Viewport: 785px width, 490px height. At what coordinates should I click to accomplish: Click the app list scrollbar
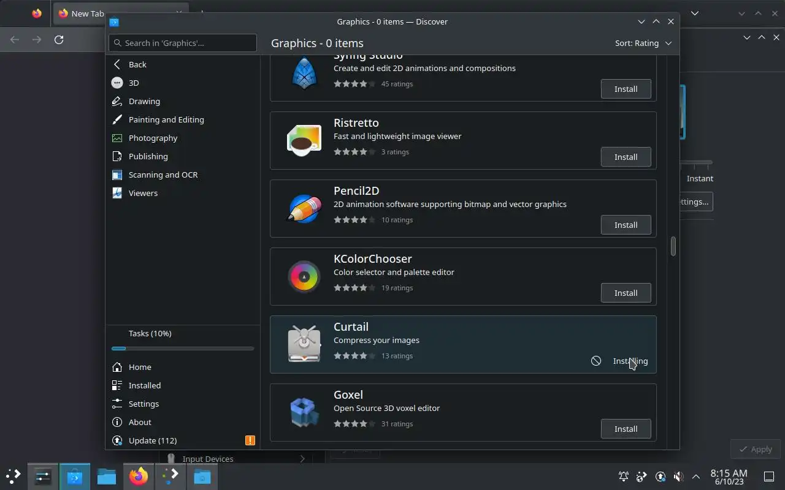pos(673,246)
